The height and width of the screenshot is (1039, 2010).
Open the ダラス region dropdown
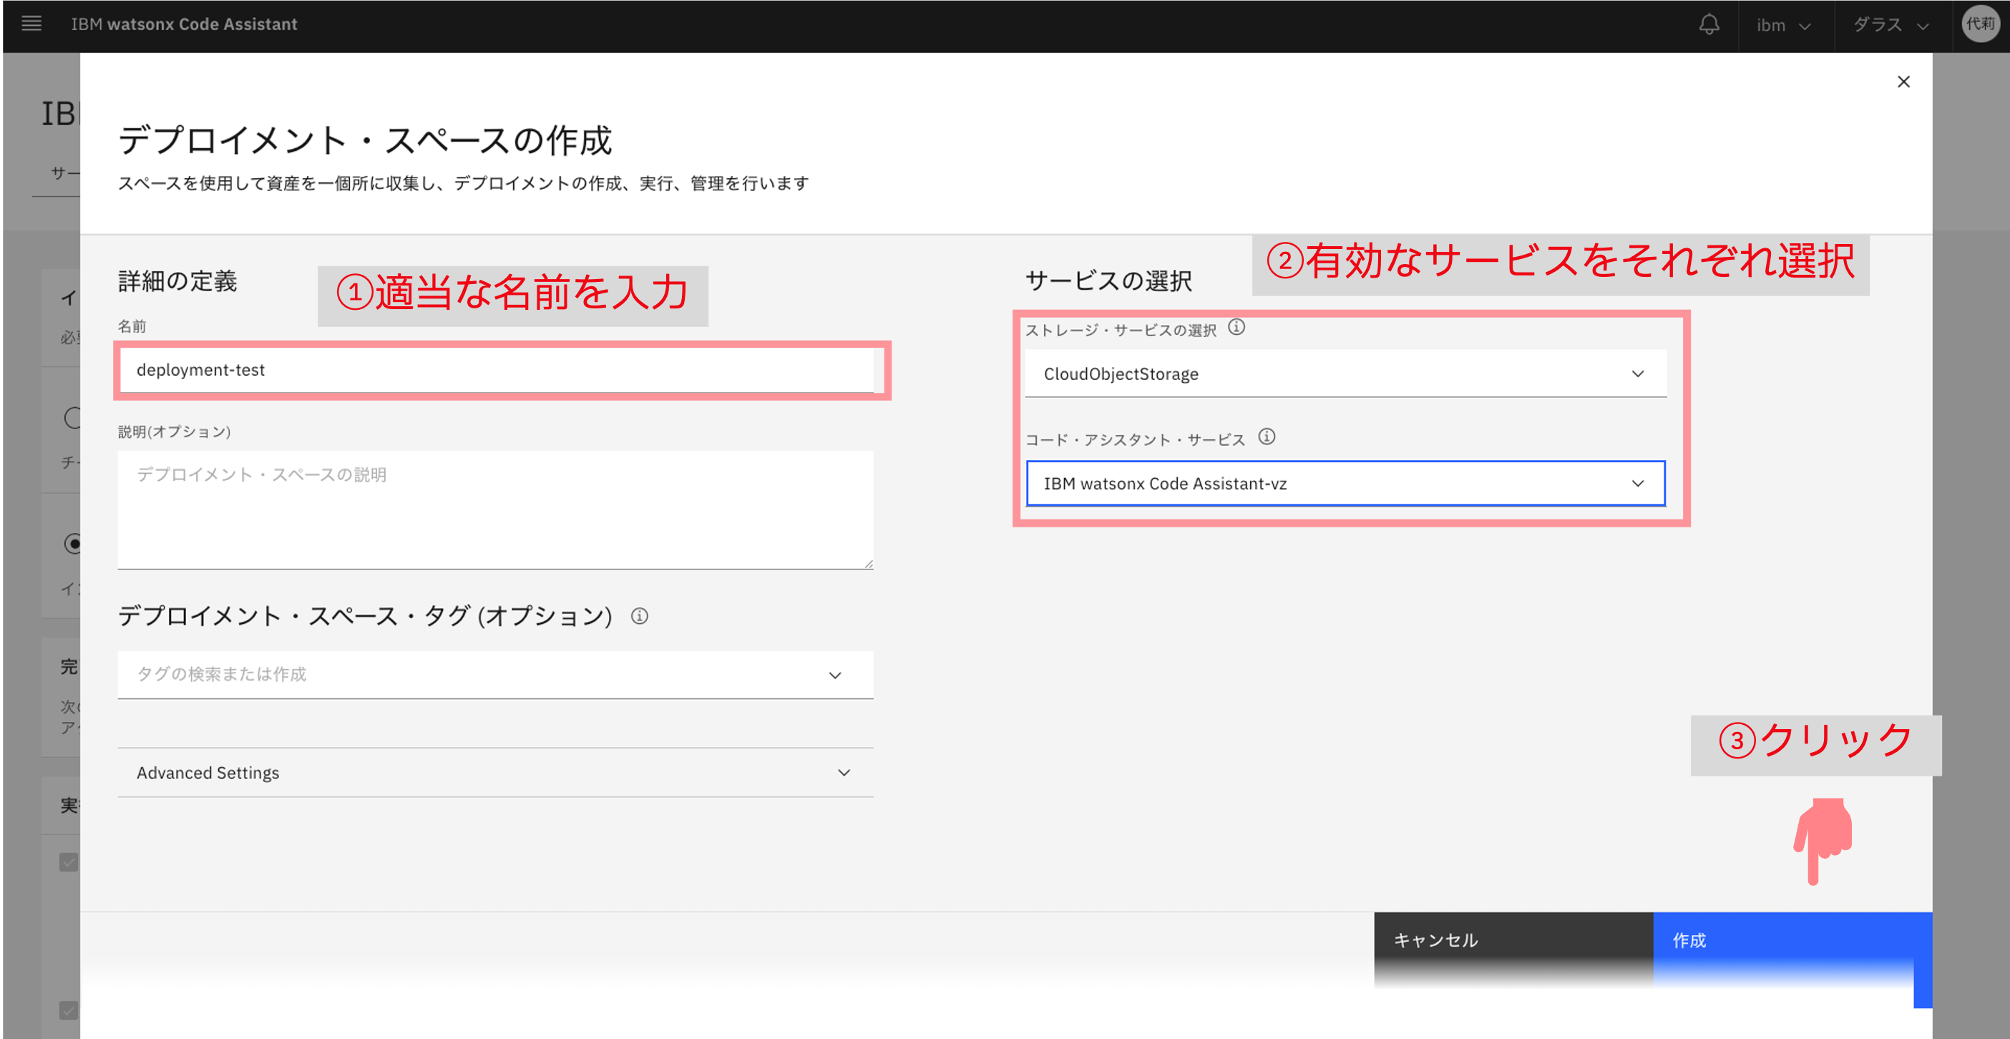coord(1891,26)
